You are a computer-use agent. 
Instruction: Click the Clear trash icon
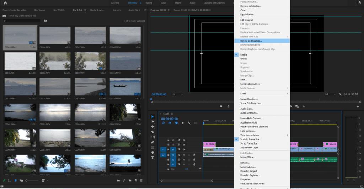pos(141,180)
